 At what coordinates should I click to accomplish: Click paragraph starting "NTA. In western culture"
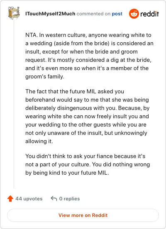pos(89,56)
